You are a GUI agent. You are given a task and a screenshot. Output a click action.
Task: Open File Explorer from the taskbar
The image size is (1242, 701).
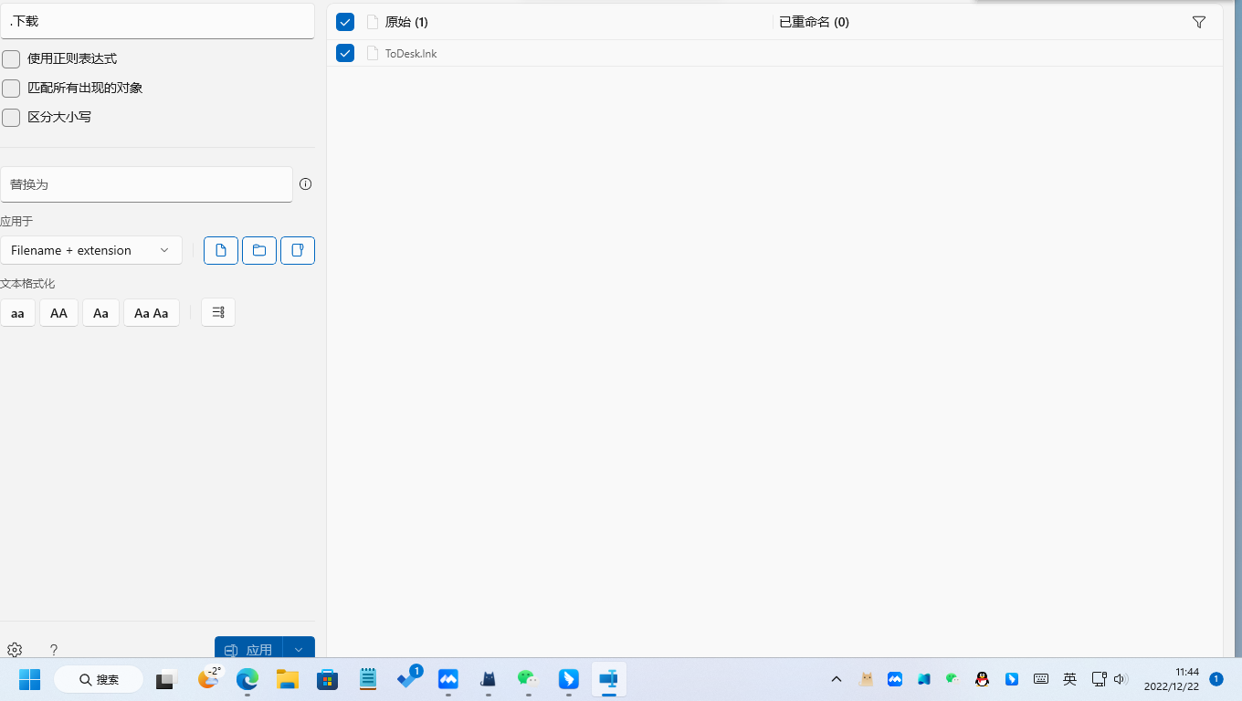coord(288,679)
